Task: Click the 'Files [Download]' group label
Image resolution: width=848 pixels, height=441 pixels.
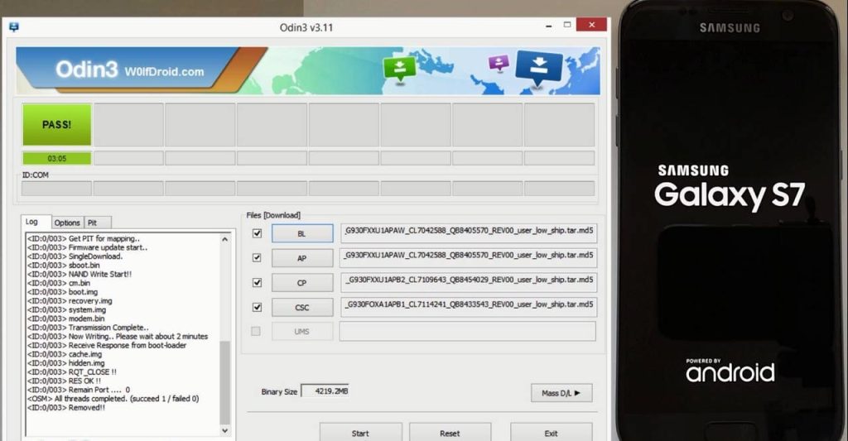Action: point(273,215)
